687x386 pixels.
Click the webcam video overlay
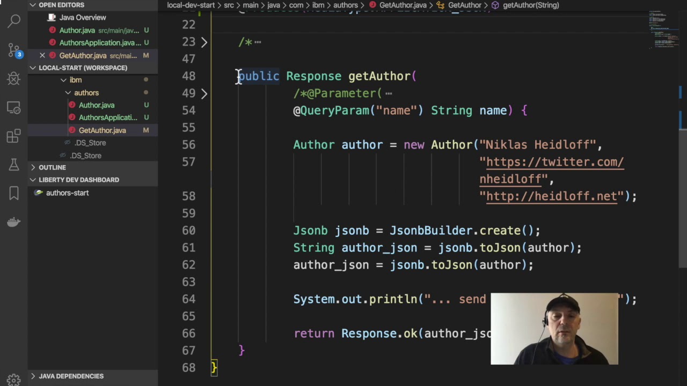point(554,329)
